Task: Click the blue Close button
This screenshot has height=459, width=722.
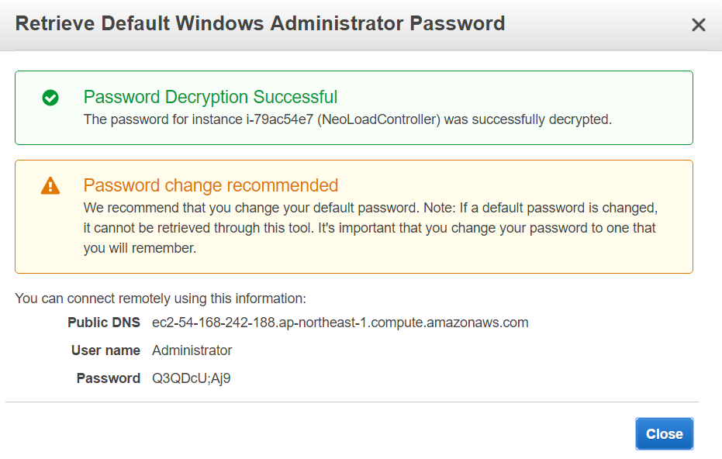Action: point(664,433)
